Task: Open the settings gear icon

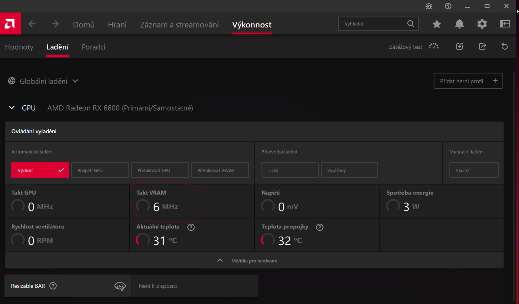Action: click(x=482, y=24)
